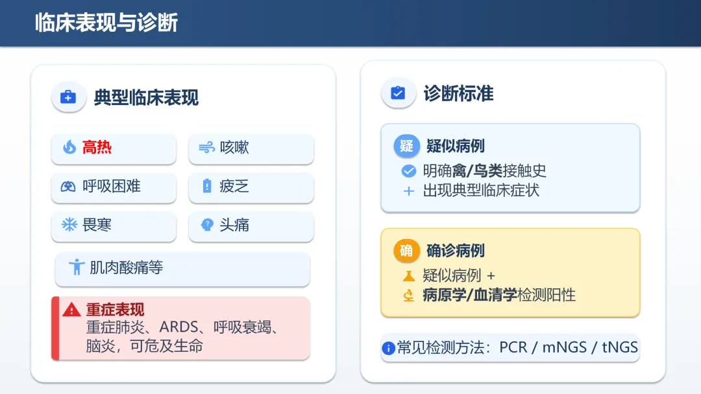The image size is (701, 394).
Task: Click the microscope icon before 病原学/血清学
Action: tap(409, 295)
